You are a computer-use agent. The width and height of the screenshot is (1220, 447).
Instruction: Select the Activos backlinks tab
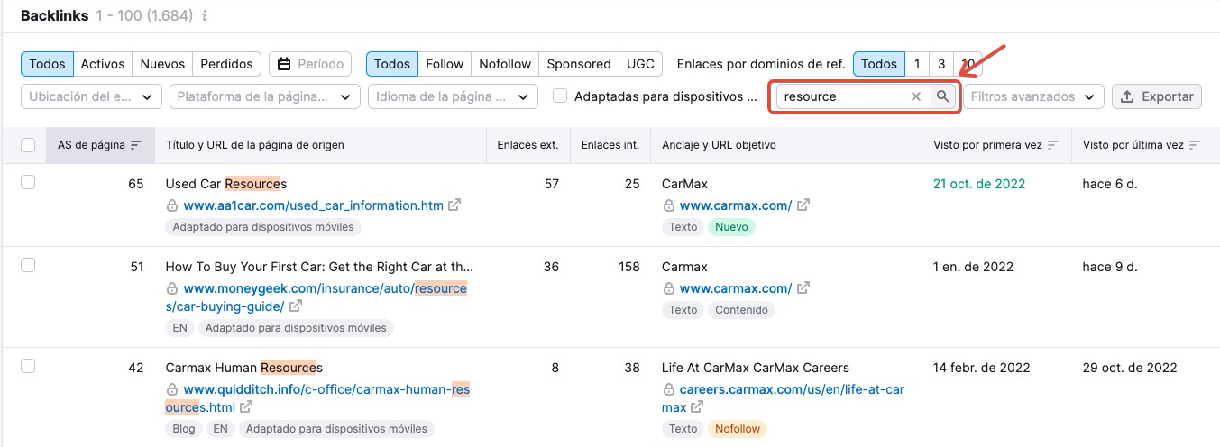point(103,64)
